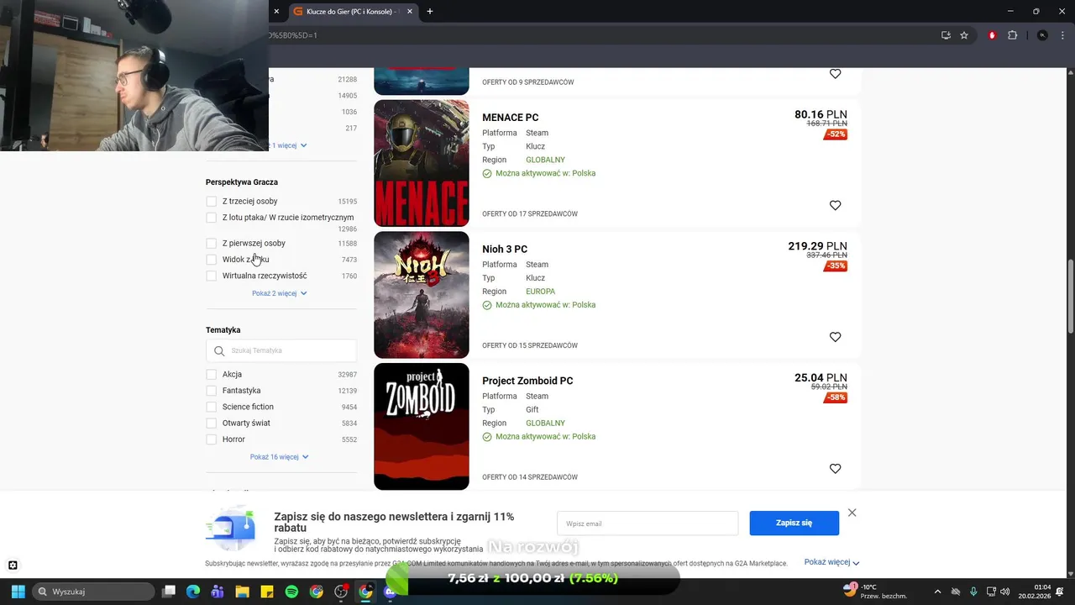
Task: Bookmark this page with the star icon
Action: 964,35
